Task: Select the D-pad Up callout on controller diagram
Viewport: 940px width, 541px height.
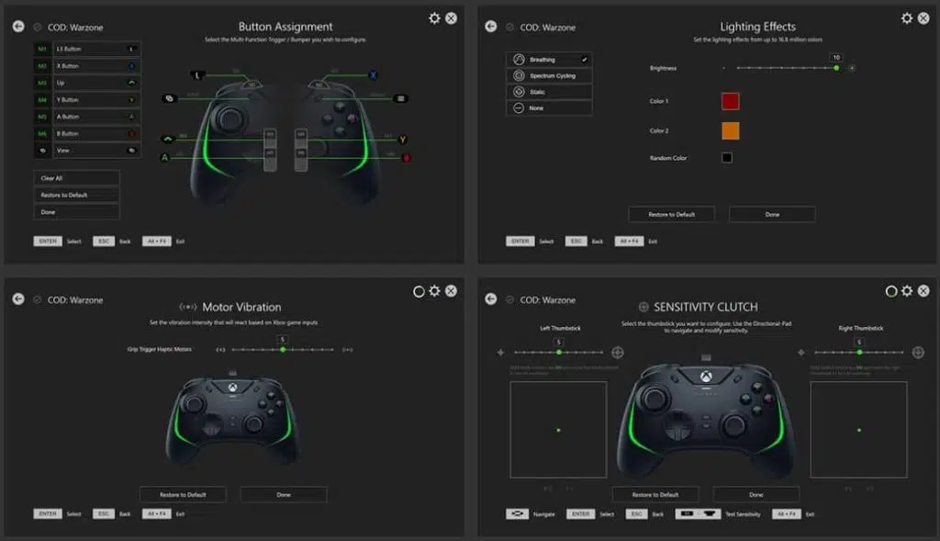Action: pyautogui.click(x=168, y=139)
